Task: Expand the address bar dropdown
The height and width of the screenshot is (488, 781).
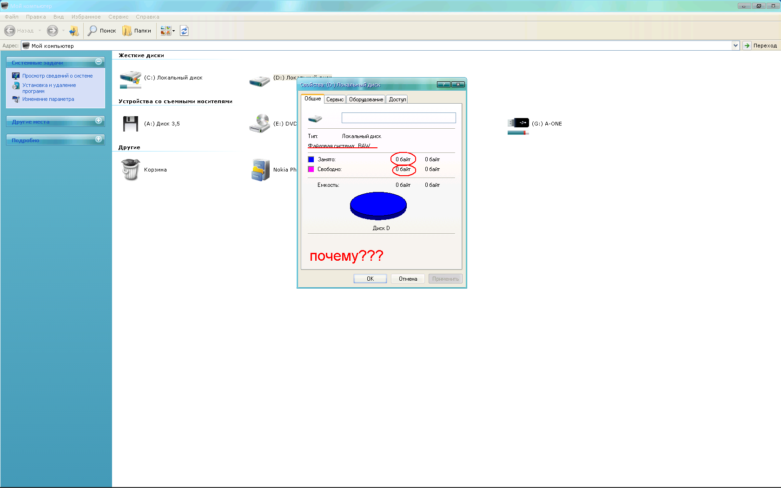Action: pyautogui.click(x=735, y=46)
